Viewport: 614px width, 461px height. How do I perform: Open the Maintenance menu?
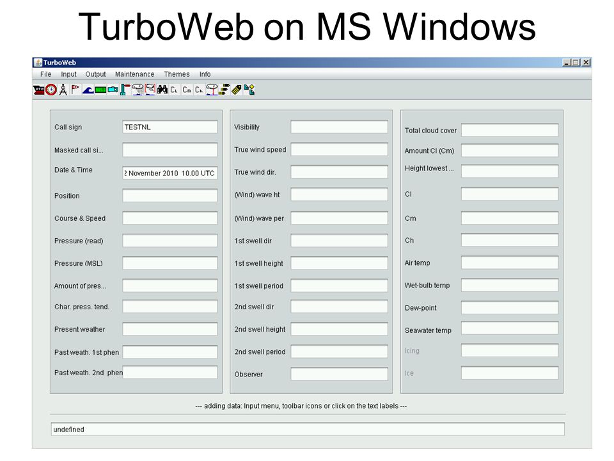(x=135, y=74)
